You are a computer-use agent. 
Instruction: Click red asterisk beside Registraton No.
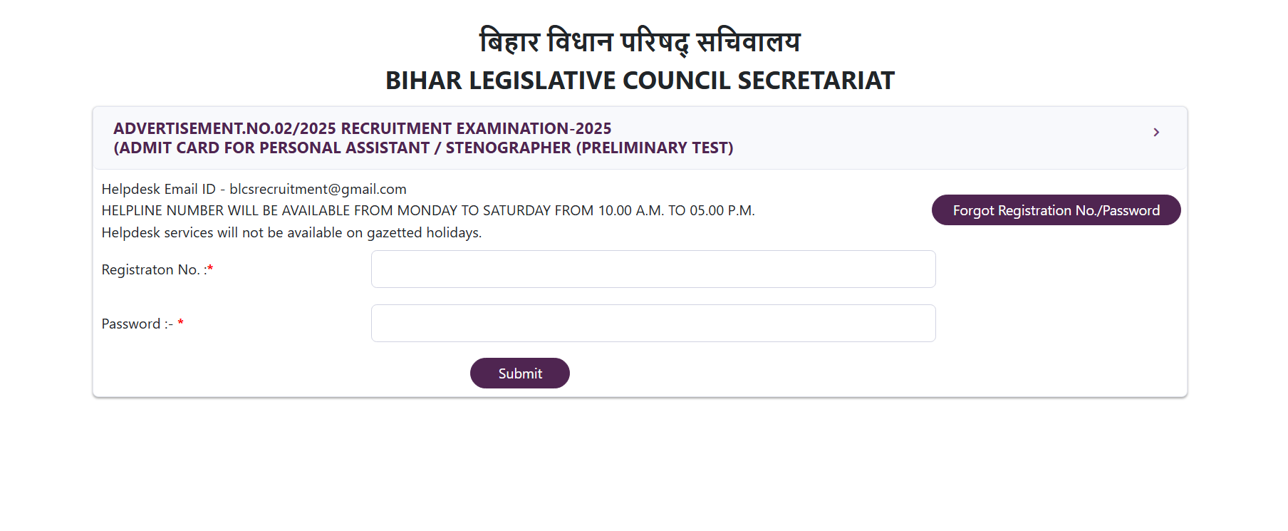pyautogui.click(x=210, y=269)
